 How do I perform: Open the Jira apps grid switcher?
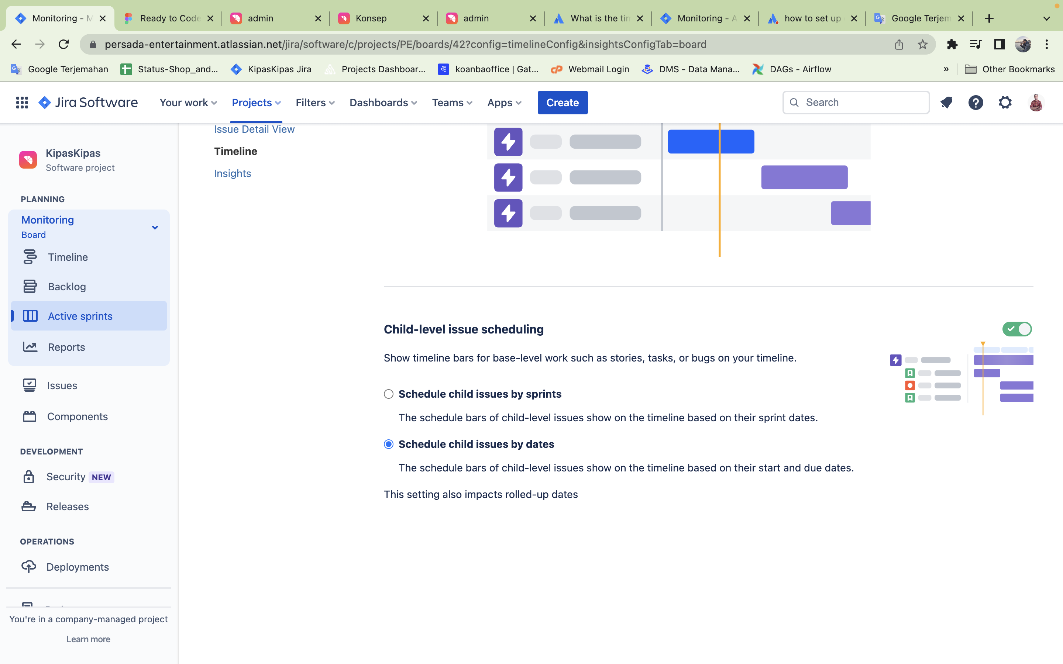(x=22, y=102)
